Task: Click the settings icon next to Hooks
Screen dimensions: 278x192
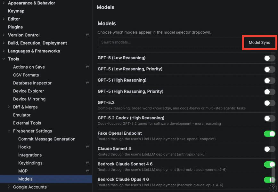Action: [87, 147]
